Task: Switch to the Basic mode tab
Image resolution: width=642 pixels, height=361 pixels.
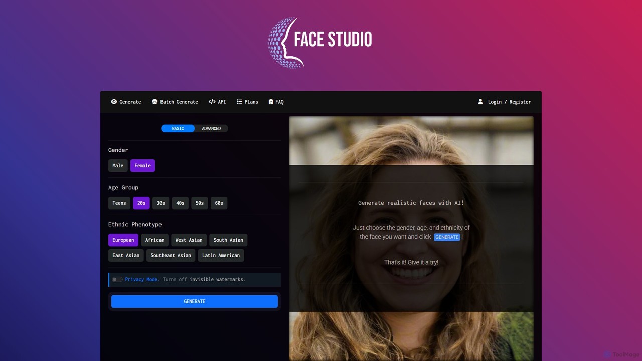Action: point(178,128)
